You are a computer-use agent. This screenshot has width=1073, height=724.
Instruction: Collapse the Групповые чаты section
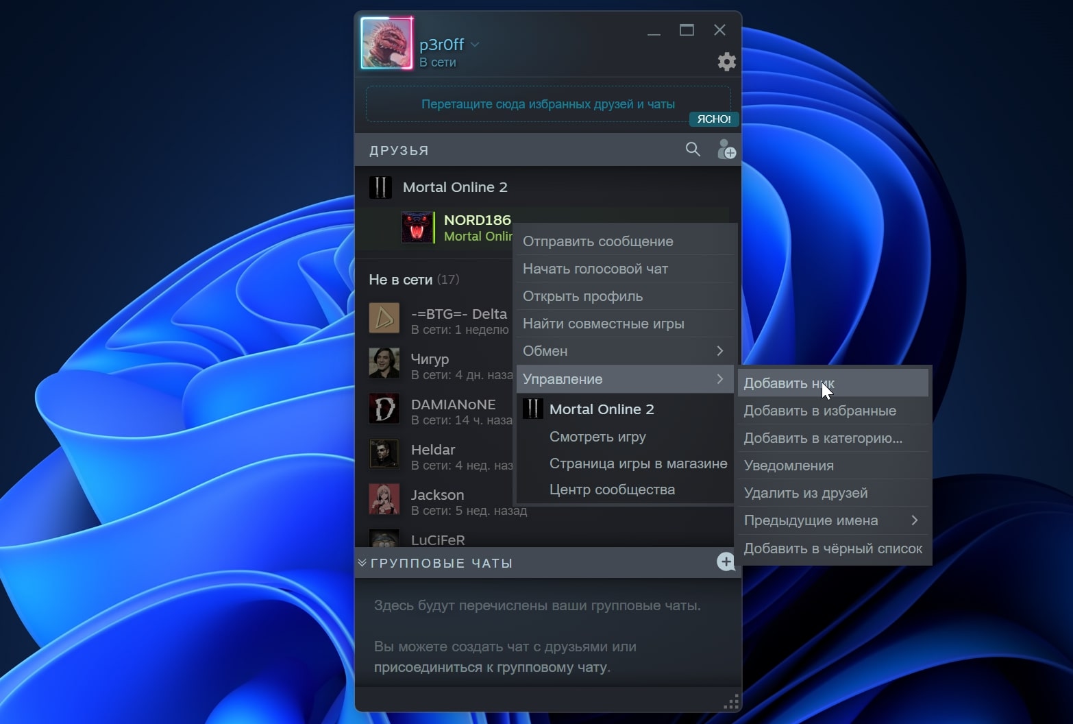[x=362, y=563]
